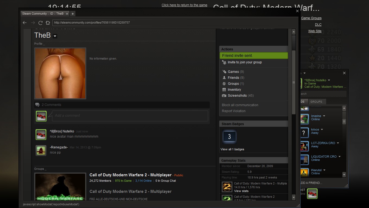Click Block all communication
Image resolution: width=369 pixels, height=208 pixels.
pos(240,105)
